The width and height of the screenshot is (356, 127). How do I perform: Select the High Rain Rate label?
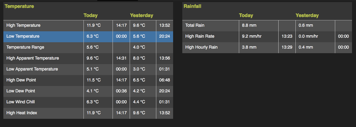pyautogui.click(x=200, y=36)
